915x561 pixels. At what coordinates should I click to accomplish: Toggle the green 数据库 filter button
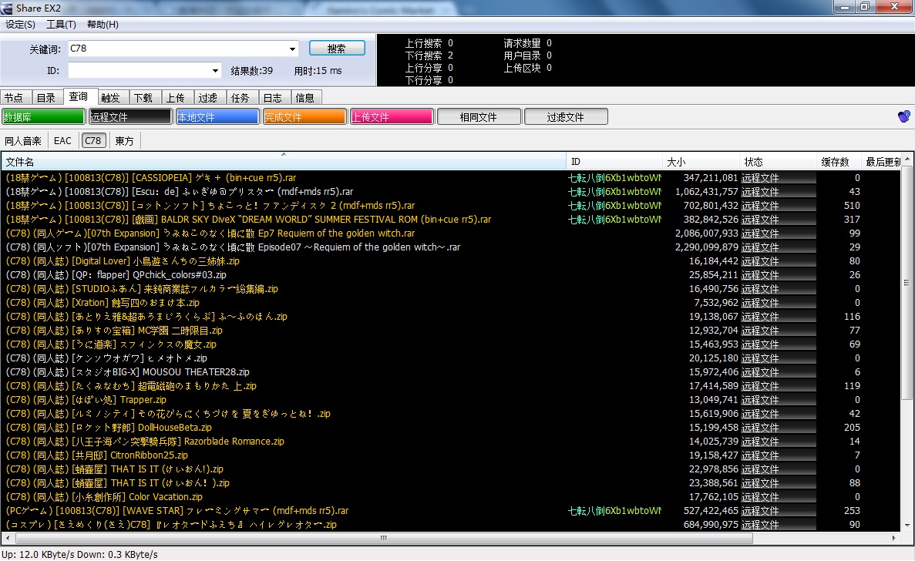click(x=43, y=116)
